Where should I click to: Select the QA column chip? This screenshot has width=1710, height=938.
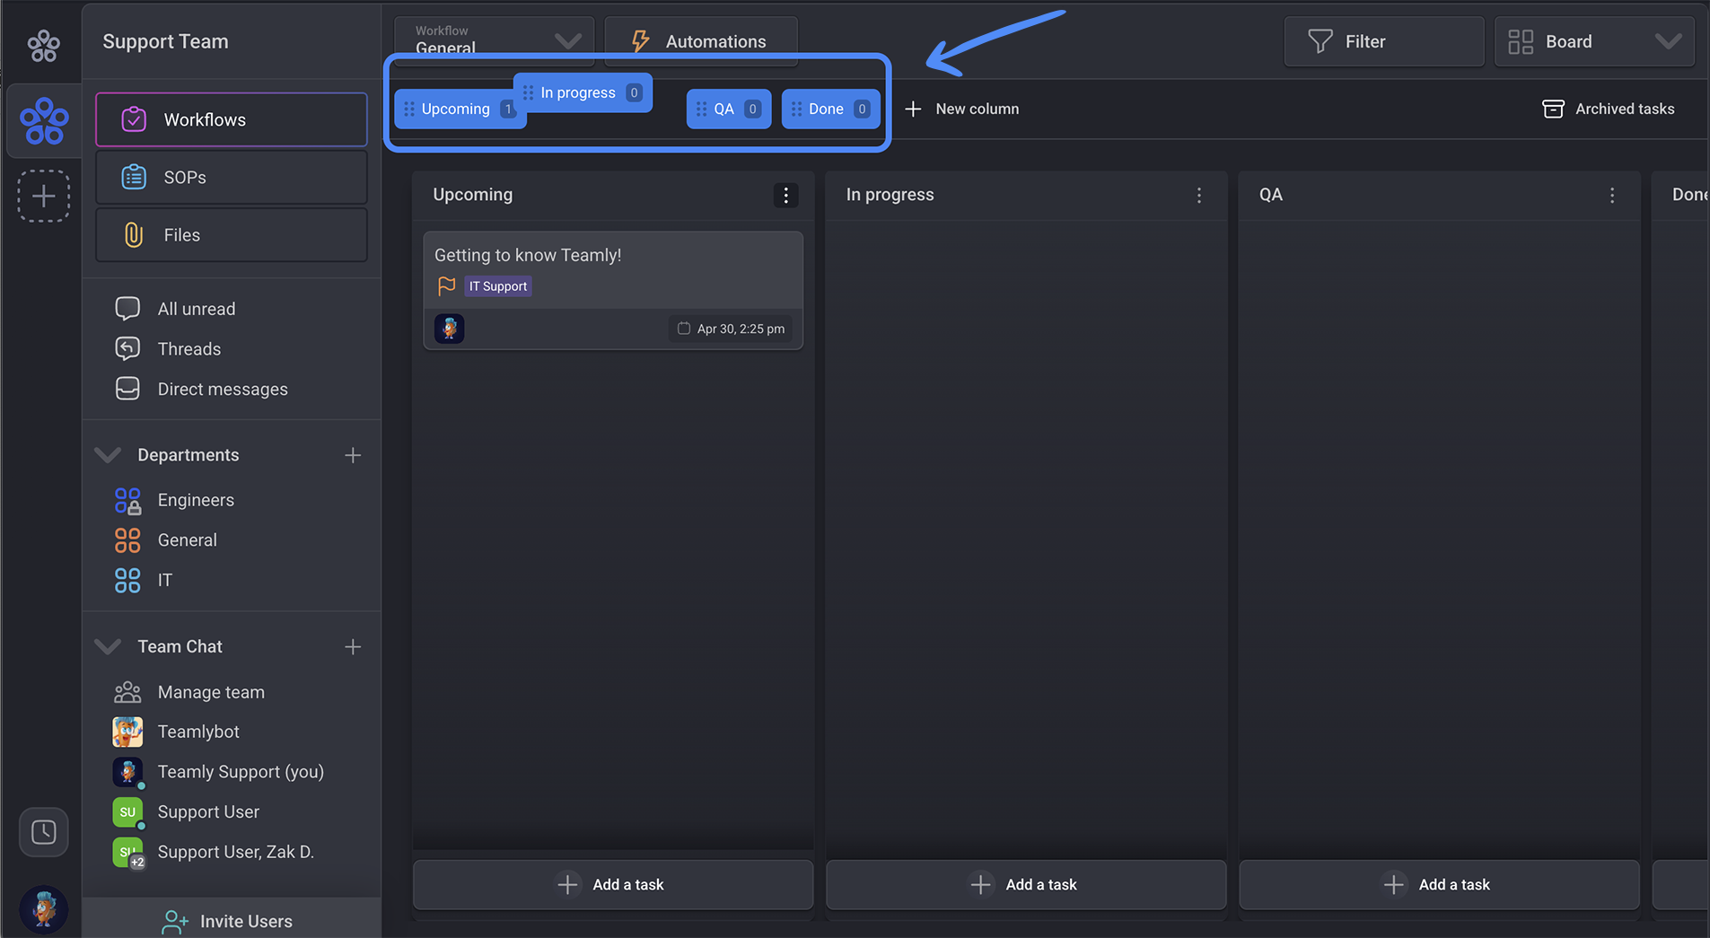click(x=729, y=109)
